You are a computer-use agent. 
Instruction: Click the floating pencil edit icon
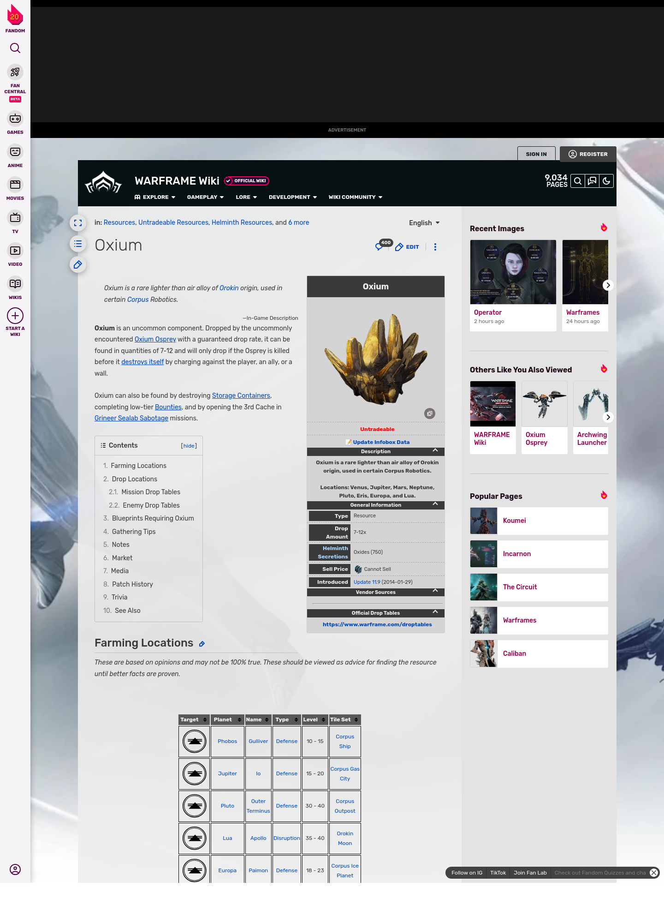coord(78,264)
